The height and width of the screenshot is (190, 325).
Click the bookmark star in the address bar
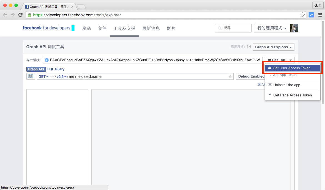pos(302,15)
